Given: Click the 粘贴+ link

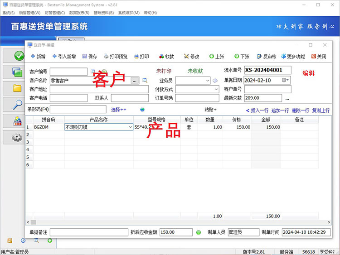Looking at the screenshot, I should coord(210,110).
